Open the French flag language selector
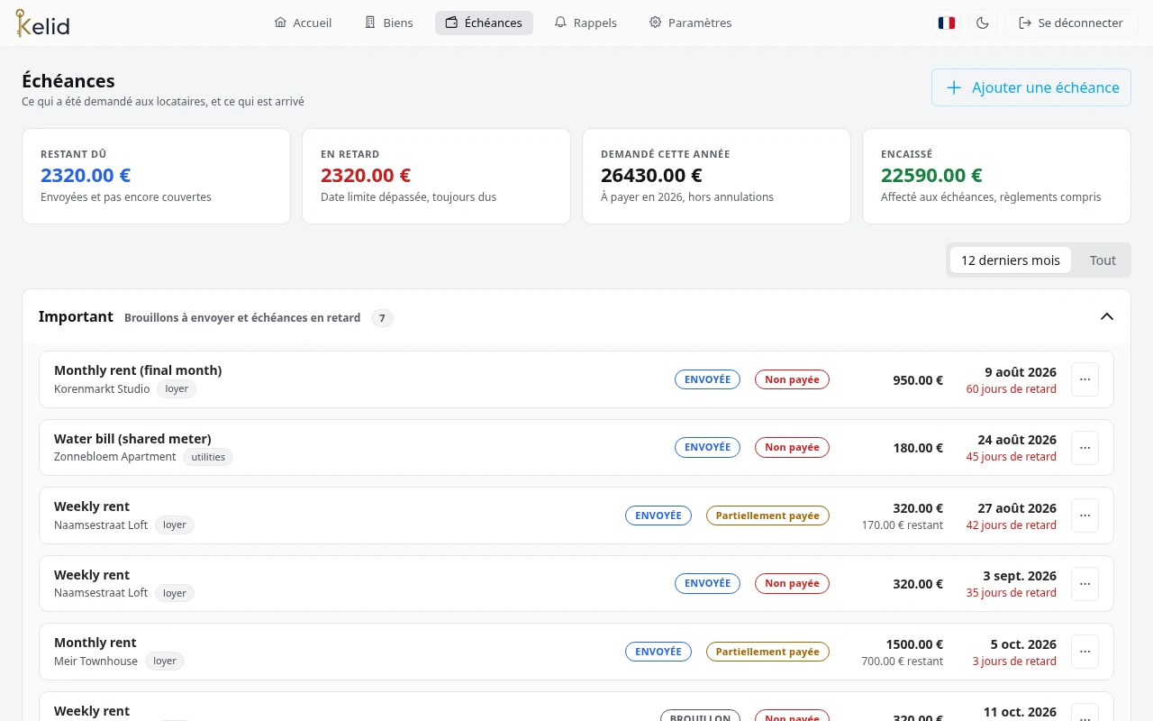Screen dimensions: 1153x721 (947, 23)
